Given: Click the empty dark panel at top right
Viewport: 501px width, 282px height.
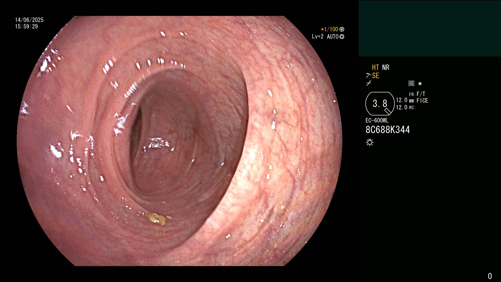Looking at the screenshot, I should point(430,28).
